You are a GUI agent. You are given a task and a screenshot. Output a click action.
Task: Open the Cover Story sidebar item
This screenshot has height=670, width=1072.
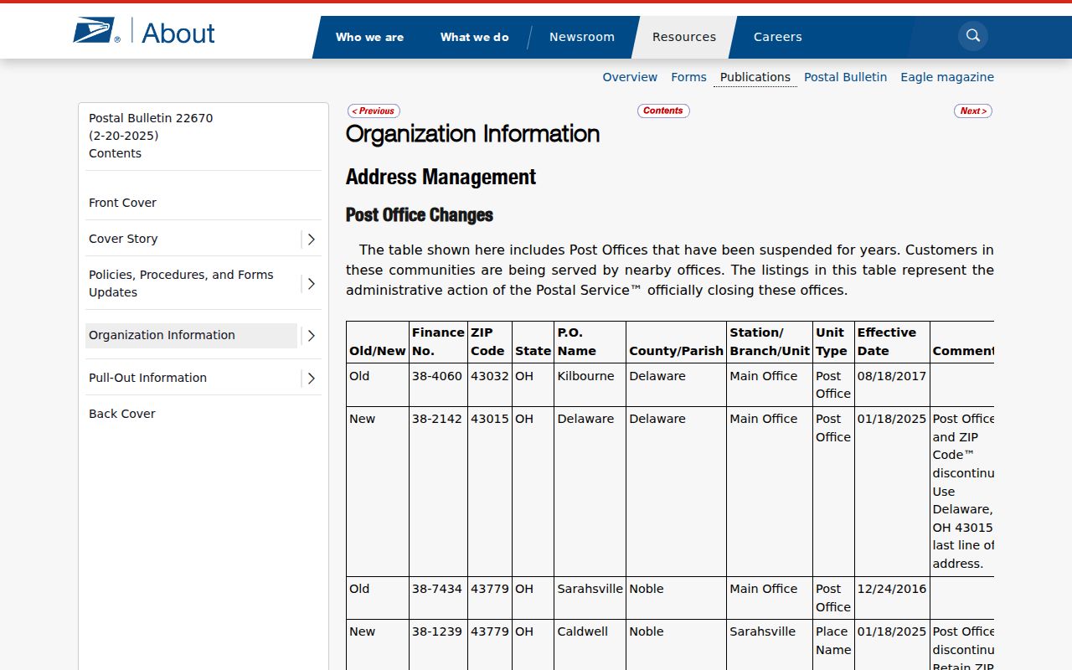(123, 239)
